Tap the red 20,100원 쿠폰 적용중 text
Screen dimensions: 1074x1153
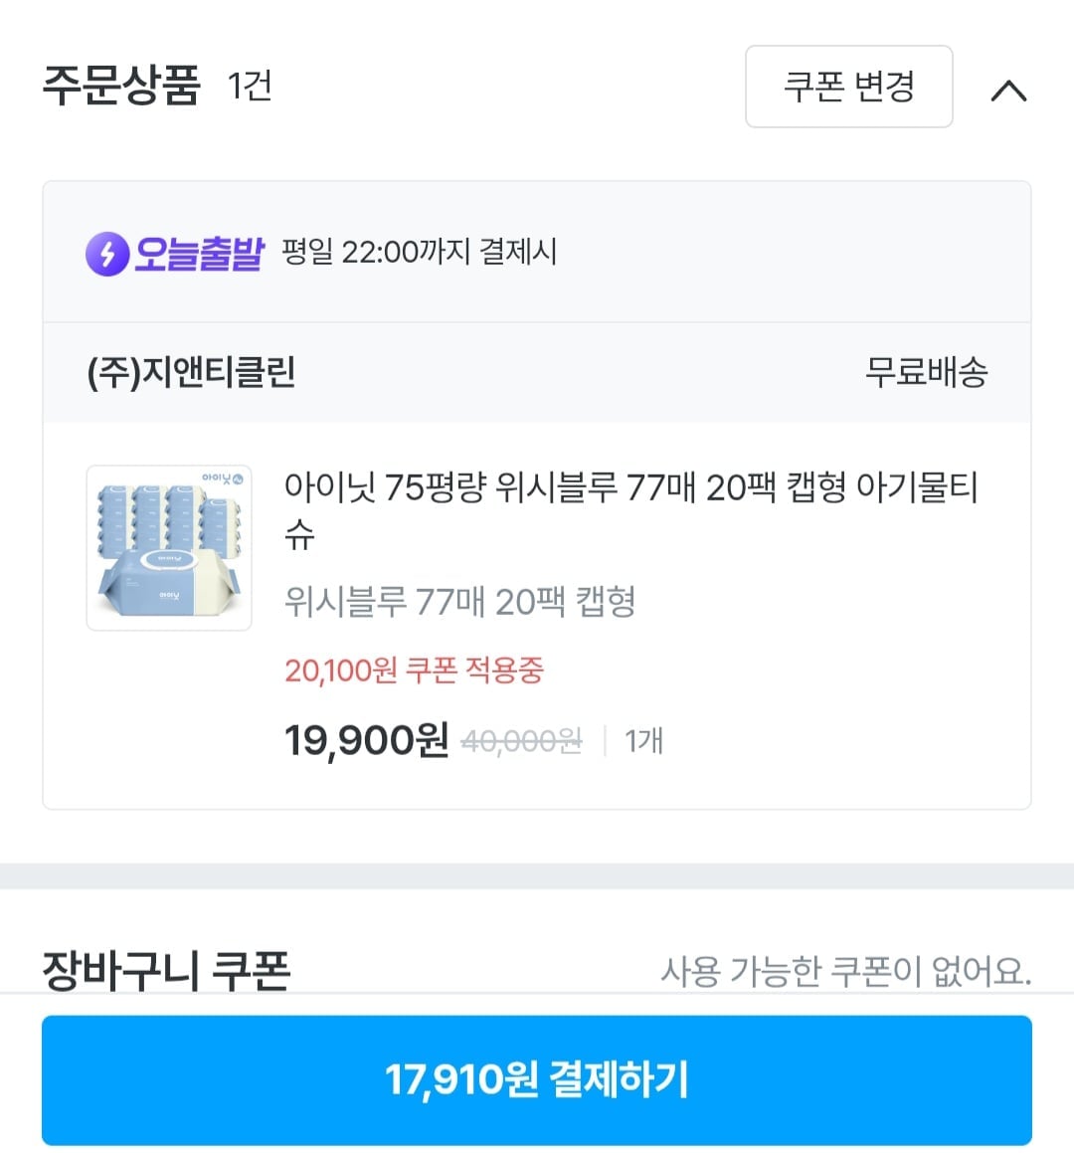(414, 671)
